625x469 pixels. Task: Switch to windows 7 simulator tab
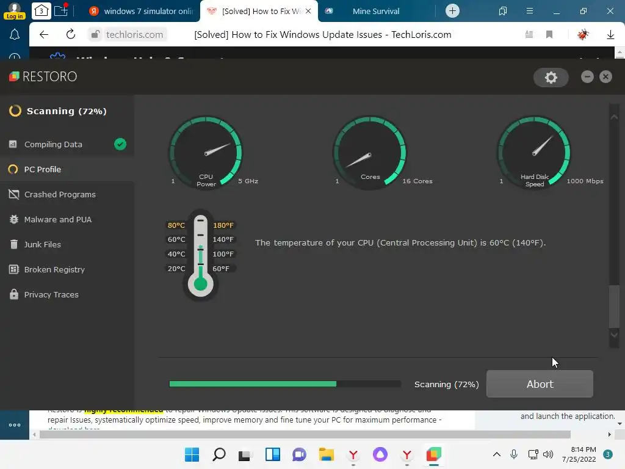(x=142, y=11)
